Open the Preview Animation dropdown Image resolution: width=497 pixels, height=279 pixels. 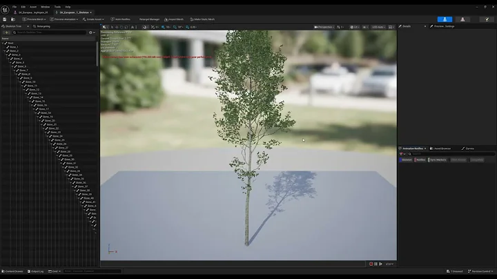pyautogui.click(x=64, y=19)
